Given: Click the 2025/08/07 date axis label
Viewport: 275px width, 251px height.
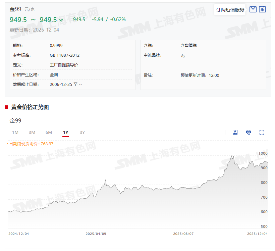Looking at the screenshot, I should tap(183, 234).
